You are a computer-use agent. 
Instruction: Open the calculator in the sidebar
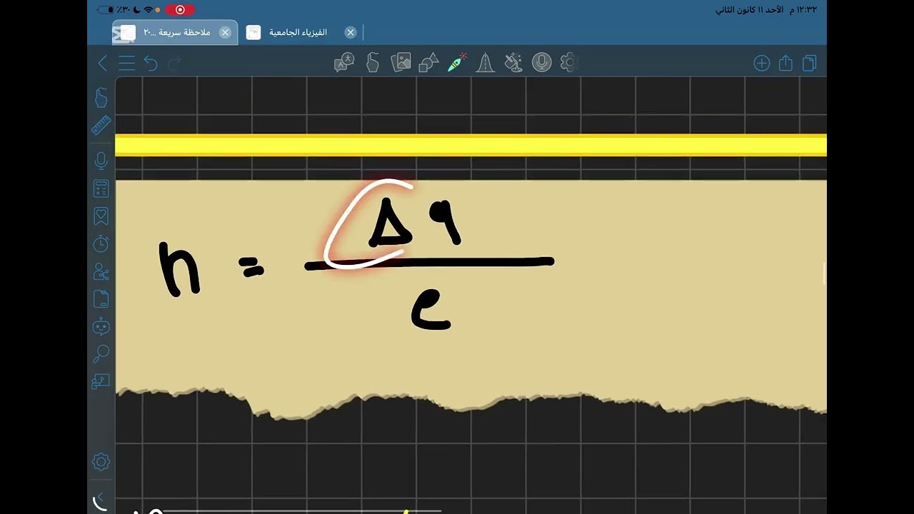point(101,188)
